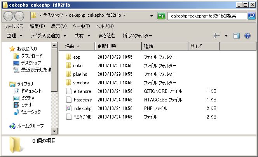Click the 'GITIGNORE ファイル' type cell
The image size is (258, 157).
click(163, 91)
